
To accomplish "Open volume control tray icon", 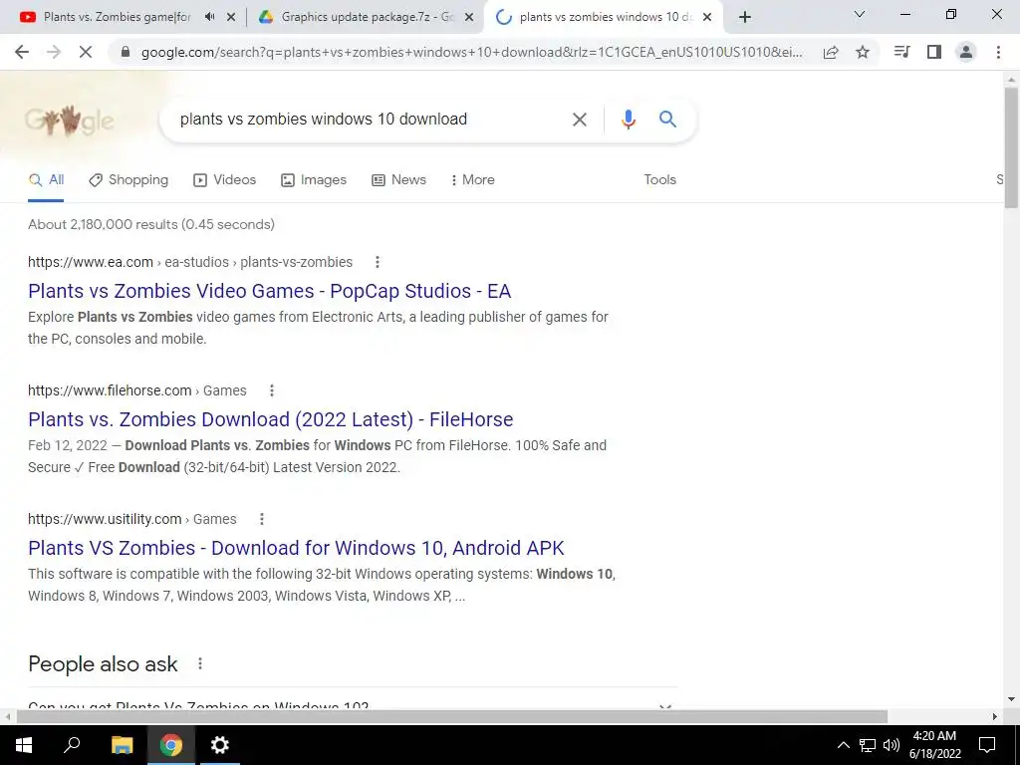I will (892, 745).
